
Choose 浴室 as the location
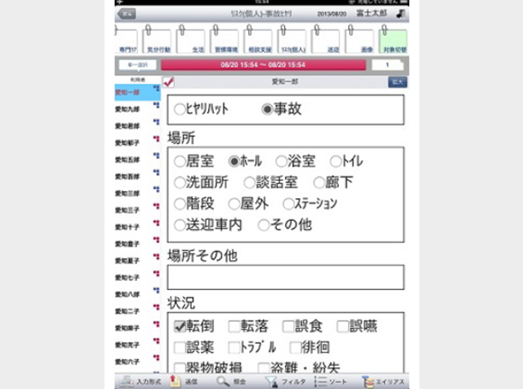tap(281, 161)
